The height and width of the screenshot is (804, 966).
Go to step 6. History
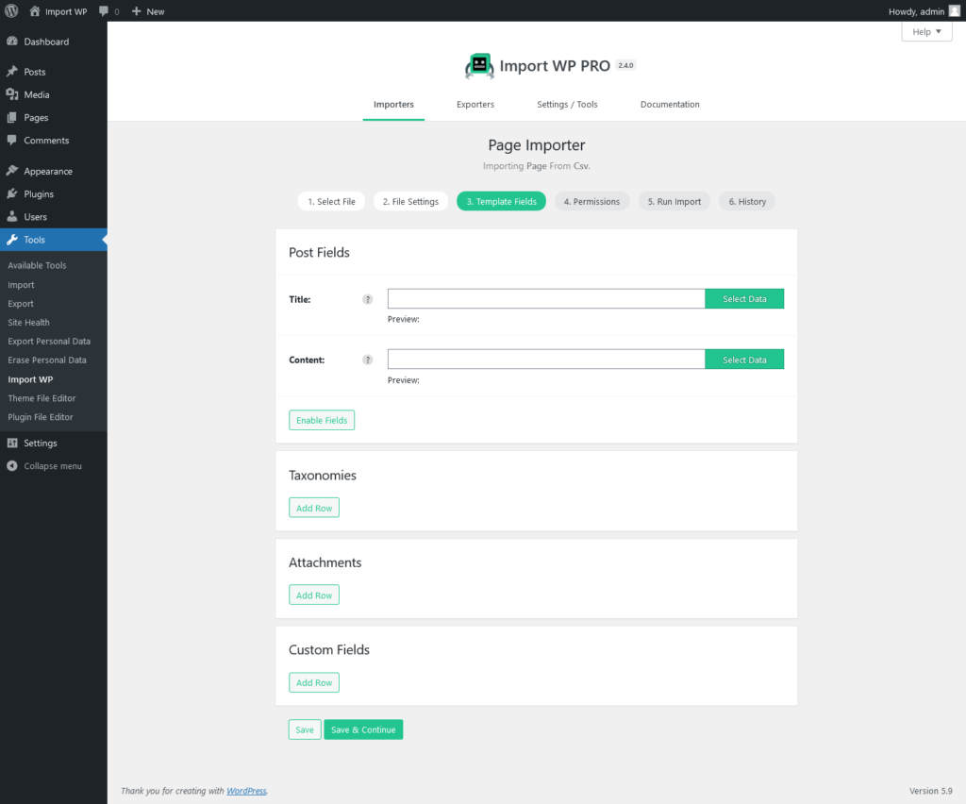747,201
